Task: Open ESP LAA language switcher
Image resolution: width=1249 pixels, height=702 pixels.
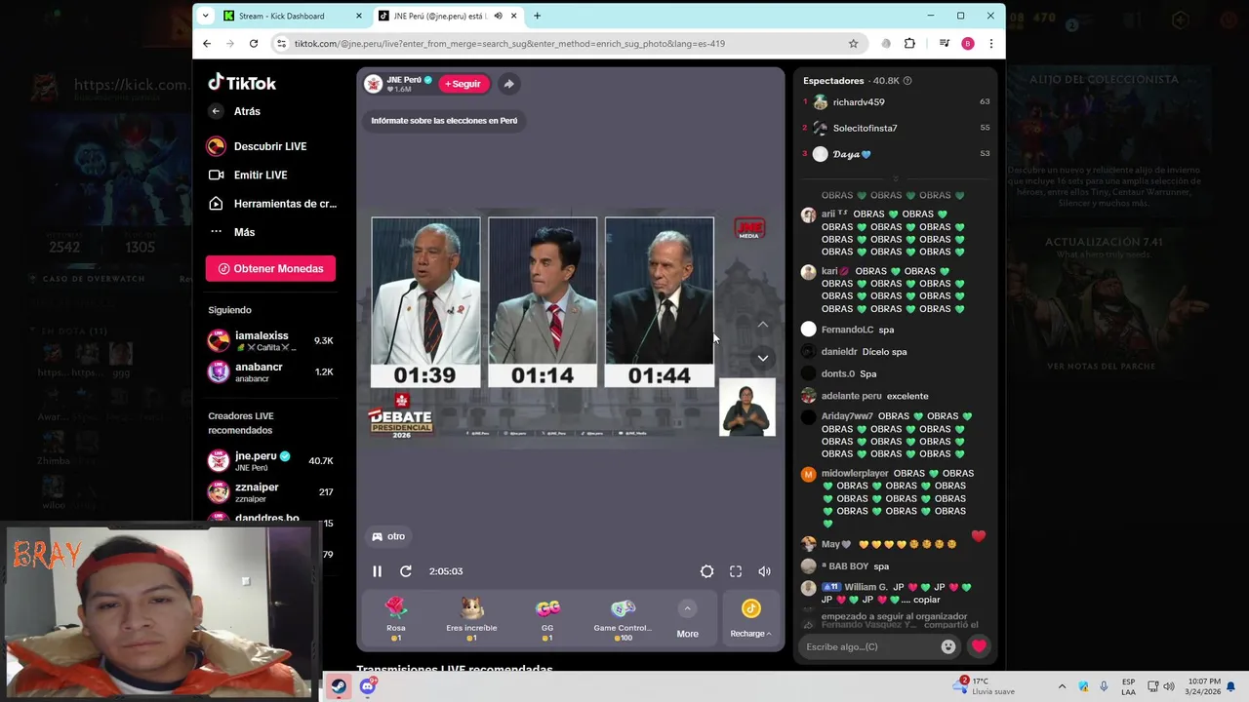Action: [1128, 686]
